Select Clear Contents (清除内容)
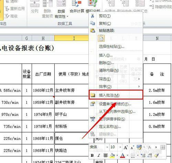 [116, 70]
